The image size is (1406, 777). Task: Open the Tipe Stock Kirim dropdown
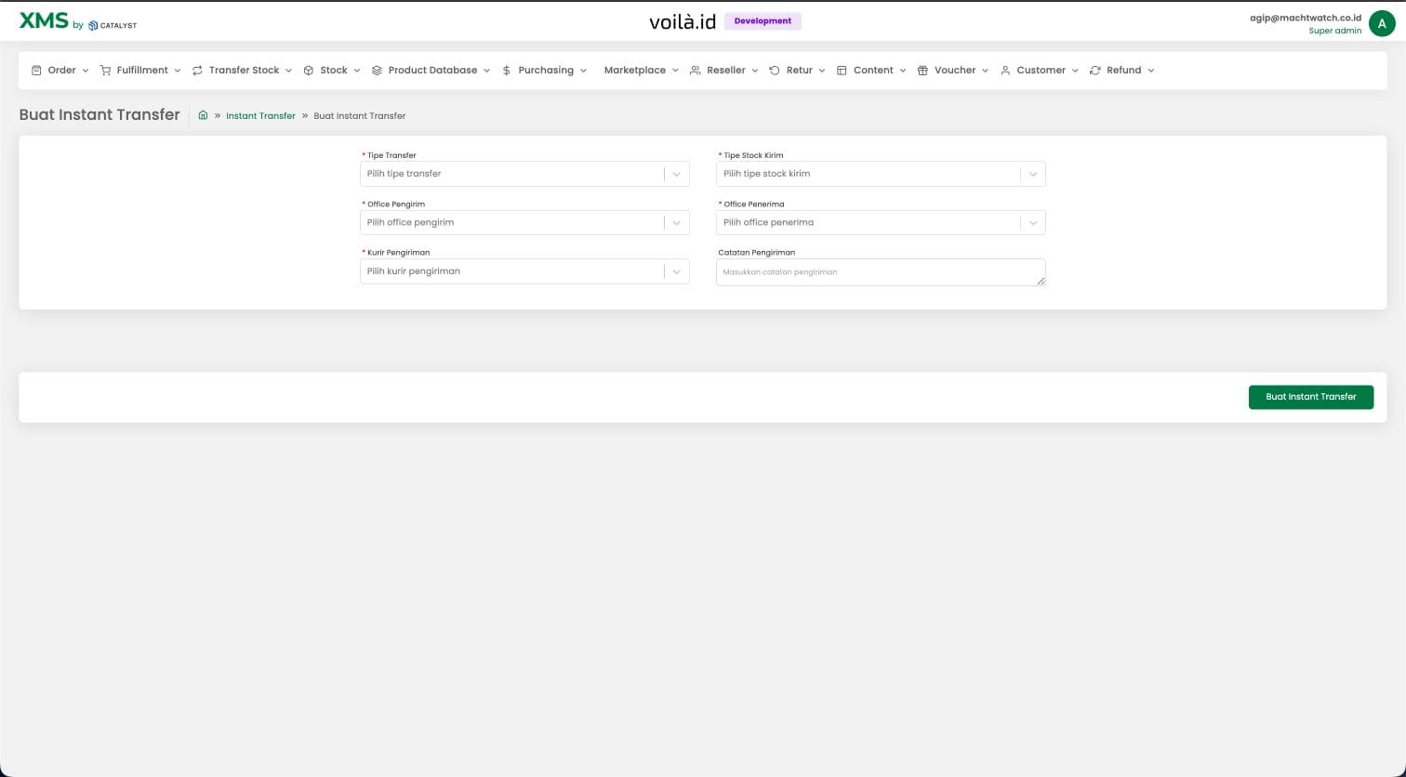881,174
